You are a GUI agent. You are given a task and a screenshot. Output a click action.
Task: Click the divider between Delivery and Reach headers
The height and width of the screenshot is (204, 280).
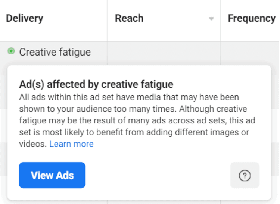click(107, 19)
